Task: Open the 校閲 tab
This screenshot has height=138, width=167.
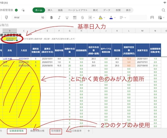Action: (118, 10)
